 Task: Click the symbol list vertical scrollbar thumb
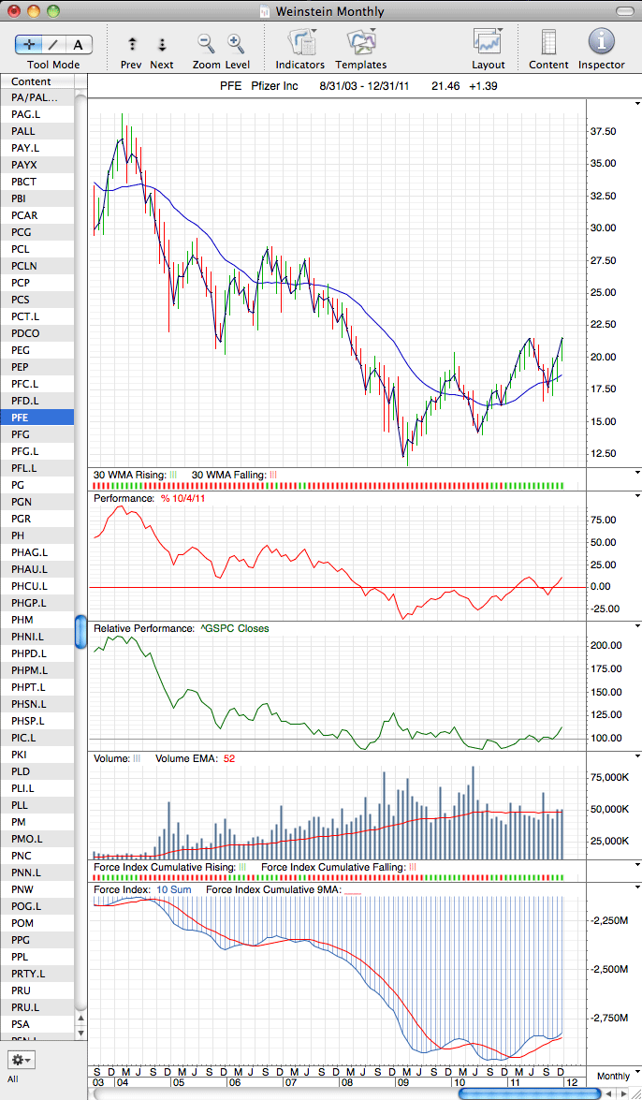80,632
